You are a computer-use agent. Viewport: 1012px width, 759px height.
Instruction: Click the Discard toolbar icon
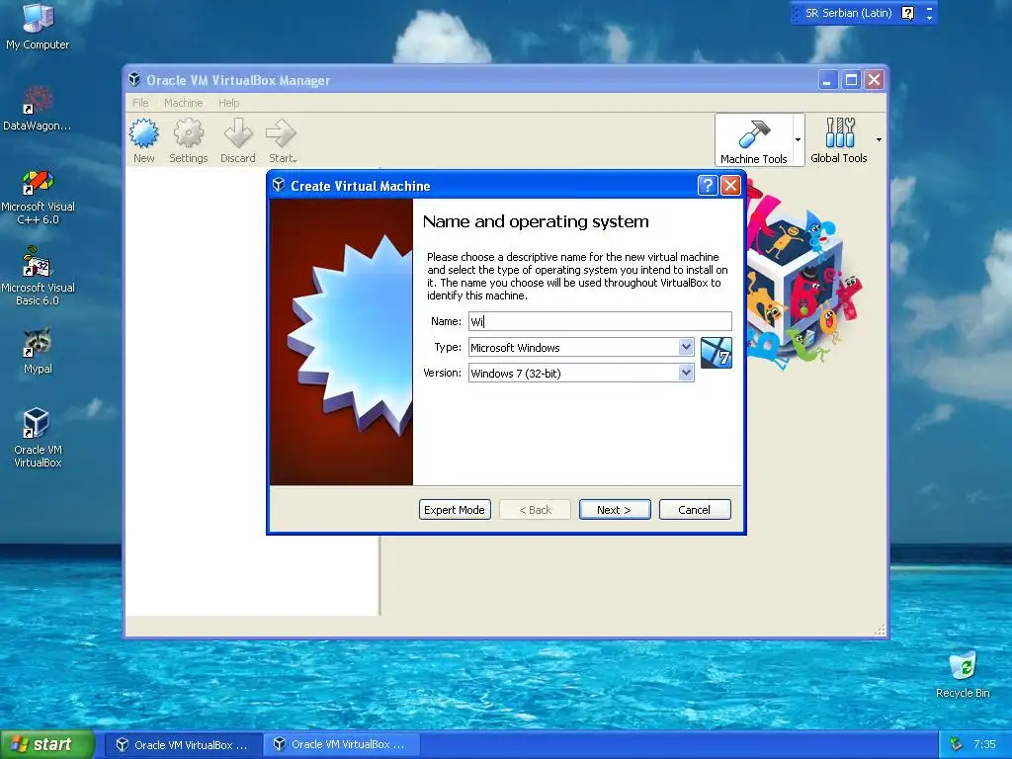pos(237,140)
